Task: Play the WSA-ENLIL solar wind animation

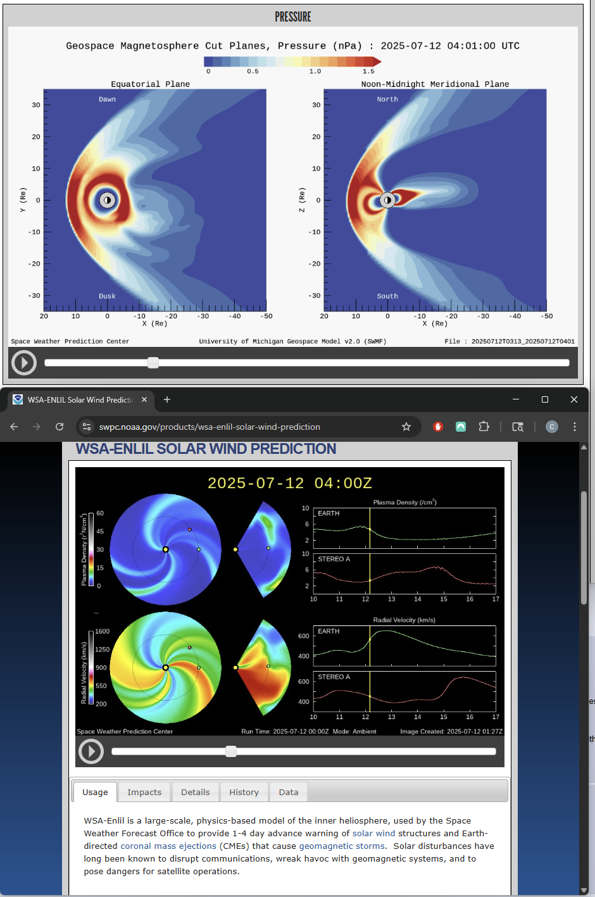Action: pyautogui.click(x=91, y=751)
